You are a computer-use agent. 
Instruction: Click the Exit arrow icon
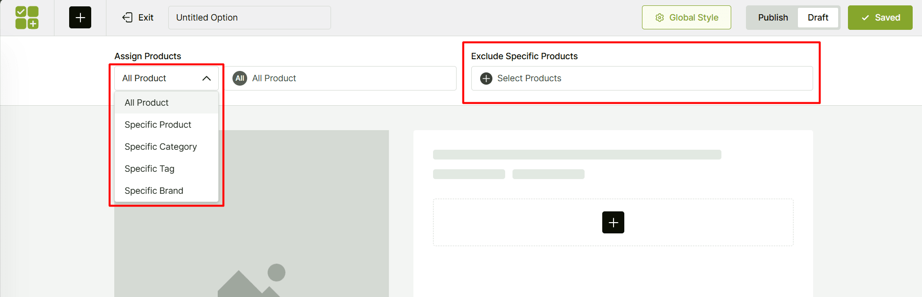pos(128,18)
